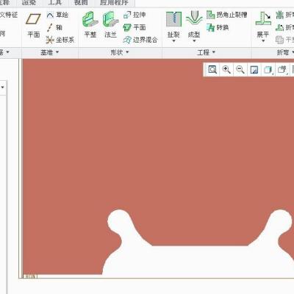Switch to the 视图 ribbon tab
This screenshot has height=294, width=294.
click(x=81, y=3)
